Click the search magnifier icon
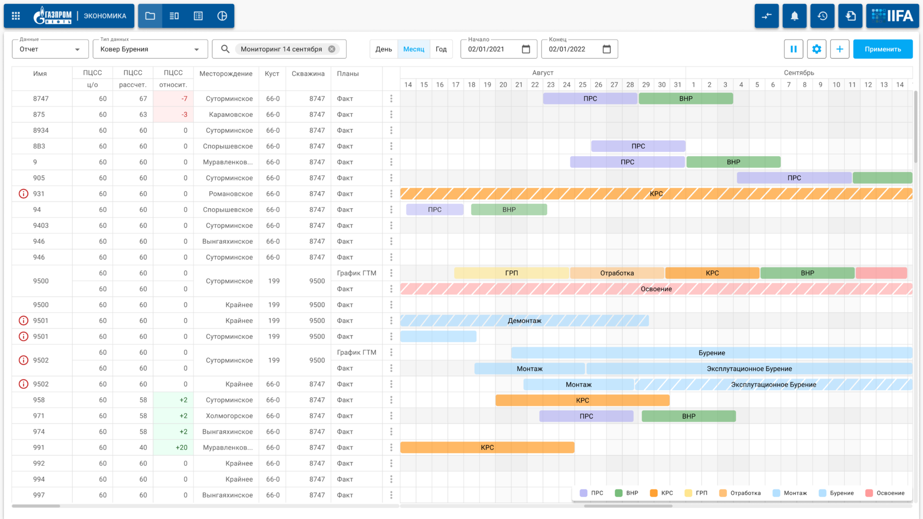Viewport: 923px width, 519px height. click(x=225, y=49)
